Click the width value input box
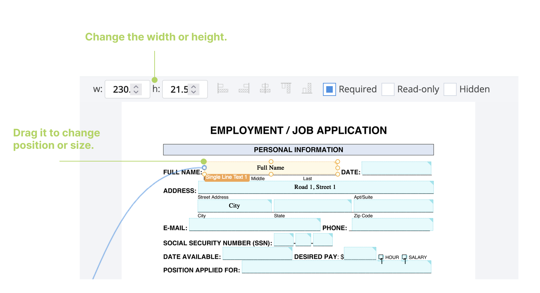 (121, 89)
